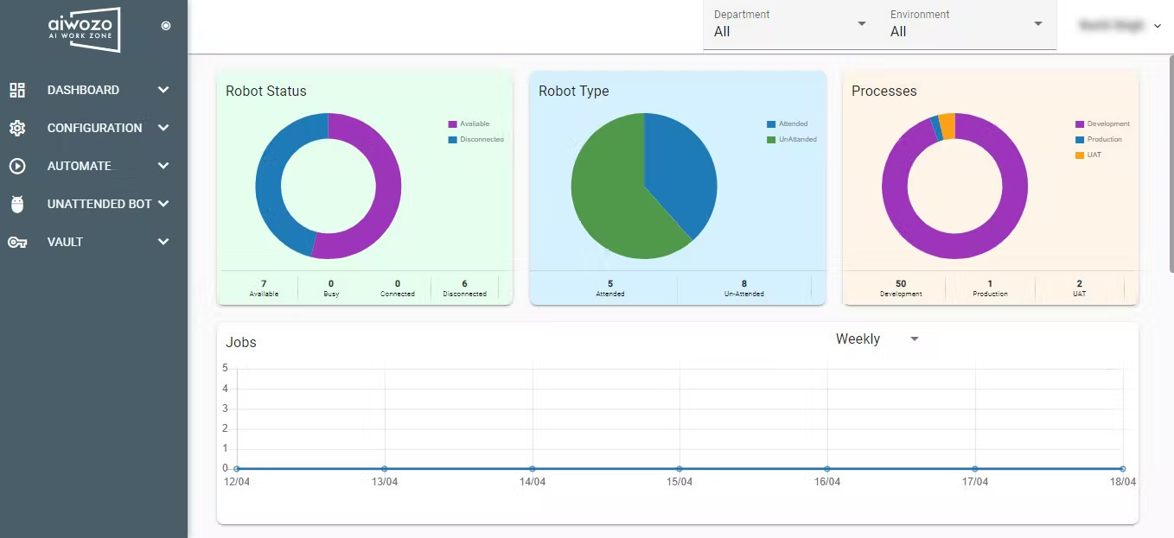Open the AUTOMATE menu item
Viewport: 1174px width, 538px height.
pyautogui.click(x=80, y=166)
